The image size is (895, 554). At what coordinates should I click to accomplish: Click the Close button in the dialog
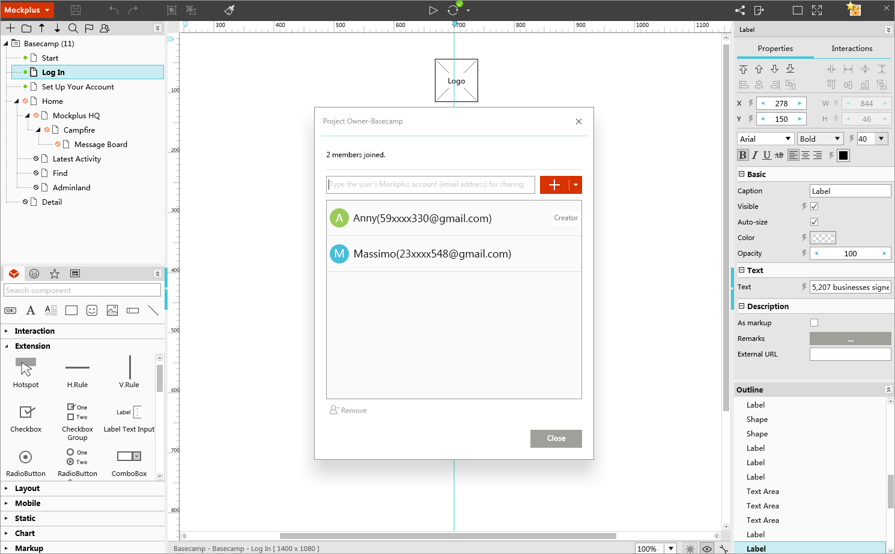556,439
